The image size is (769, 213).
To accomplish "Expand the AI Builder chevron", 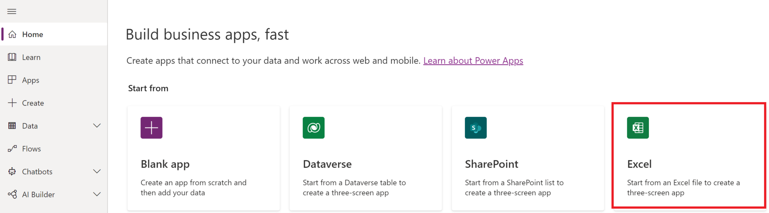I will coord(97,194).
